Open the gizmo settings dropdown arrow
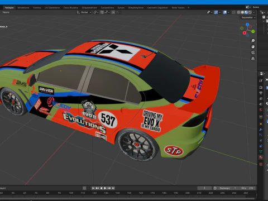 220,12
